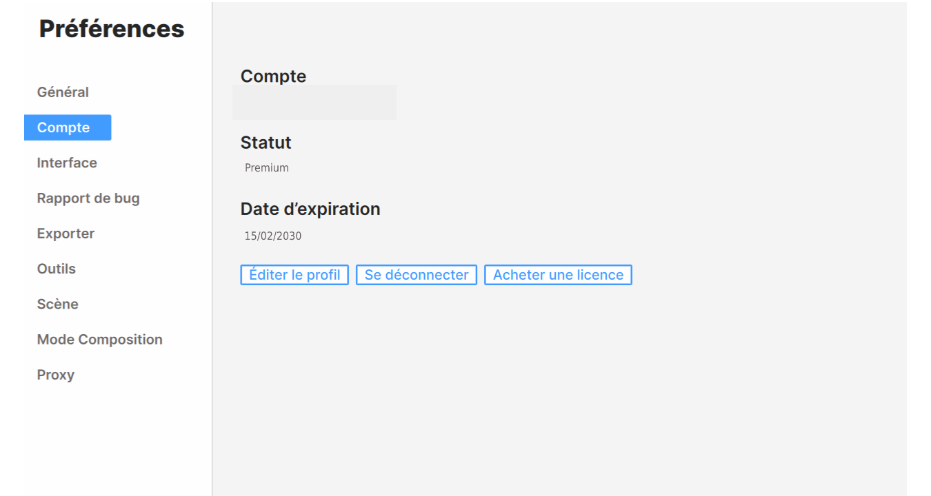This screenshot has width=931, height=496.
Task: Click the Acheter une licence button
Action: (x=558, y=275)
